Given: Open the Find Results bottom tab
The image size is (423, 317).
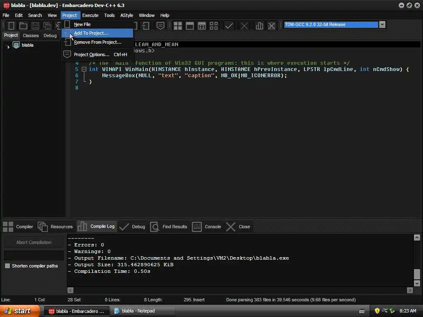Looking at the screenshot, I should [169, 227].
